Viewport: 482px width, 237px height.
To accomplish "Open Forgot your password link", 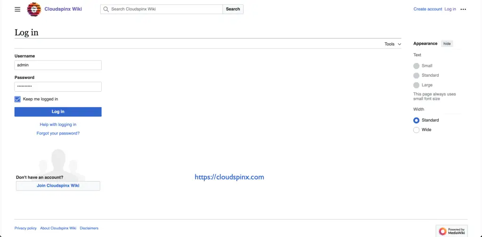I will click(58, 133).
